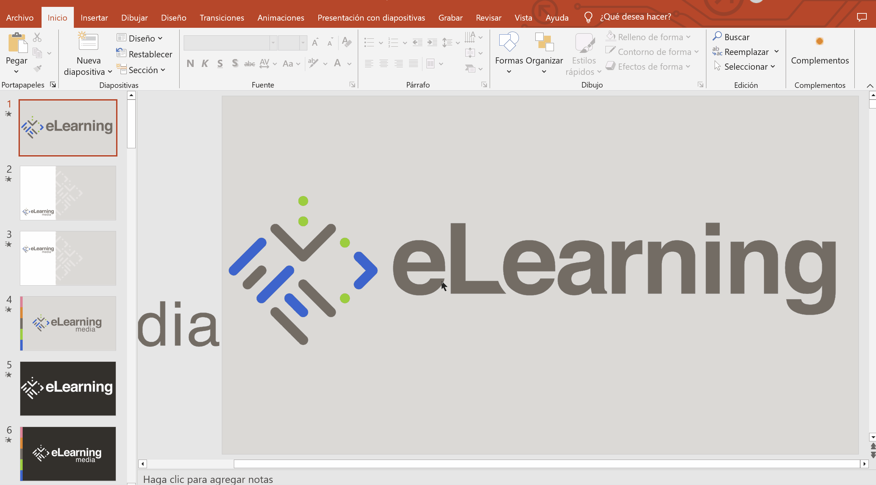
Task: Toggle underline S formatting
Action: click(220, 63)
